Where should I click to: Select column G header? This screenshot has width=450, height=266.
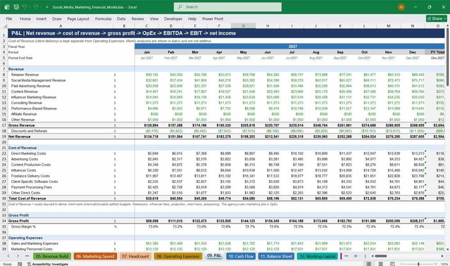click(243, 26)
